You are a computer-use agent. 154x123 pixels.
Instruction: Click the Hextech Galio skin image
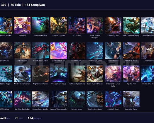6,51
